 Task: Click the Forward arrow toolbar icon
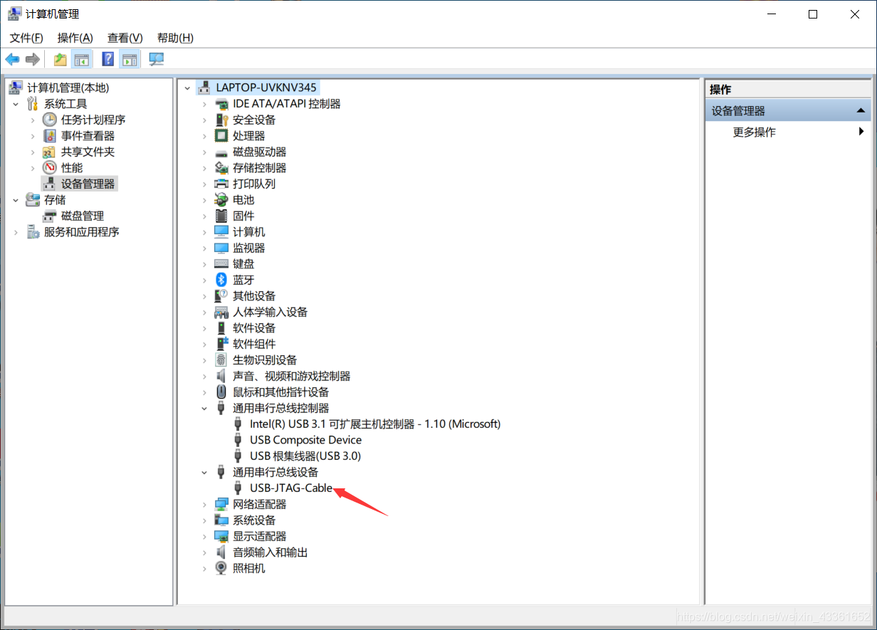[x=32, y=59]
